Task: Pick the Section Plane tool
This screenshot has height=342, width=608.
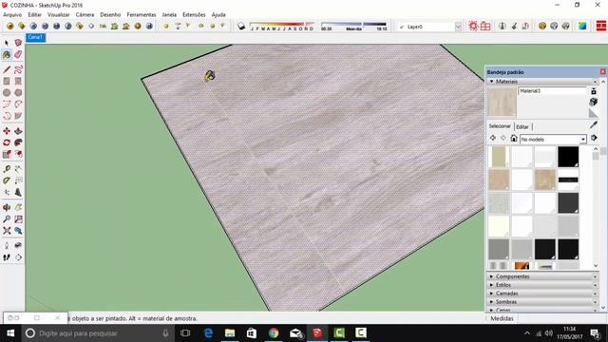Action: coord(18,257)
